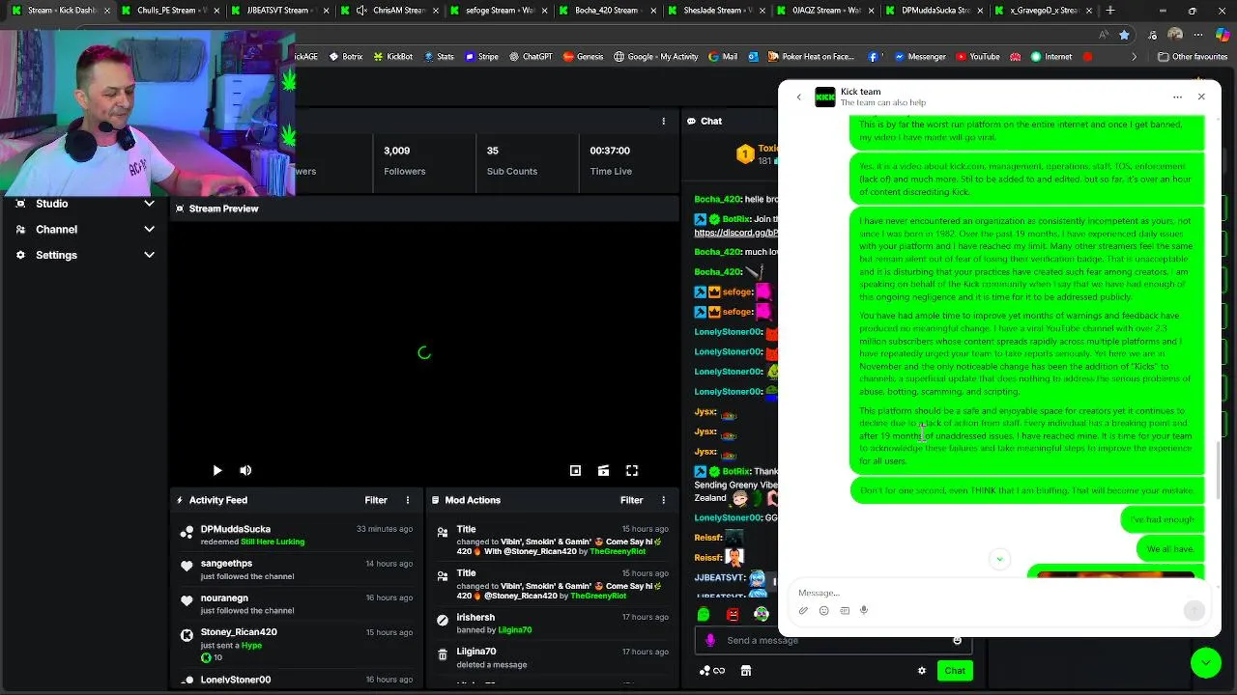This screenshot has width=1237, height=695.
Task: Open Messenger bookmark
Action: pos(920,57)
